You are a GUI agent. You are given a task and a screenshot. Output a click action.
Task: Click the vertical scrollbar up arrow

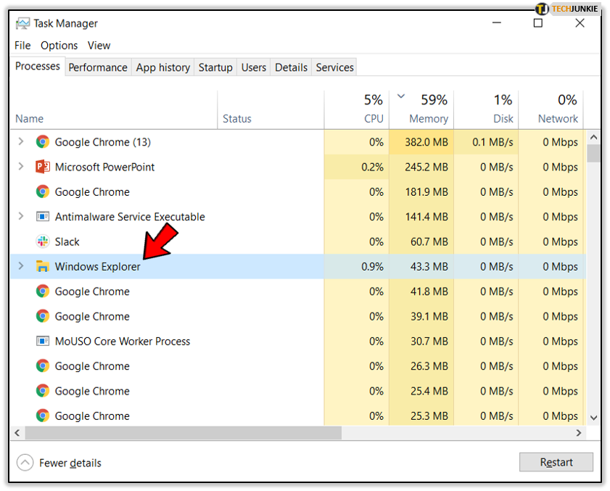point(593,137)
